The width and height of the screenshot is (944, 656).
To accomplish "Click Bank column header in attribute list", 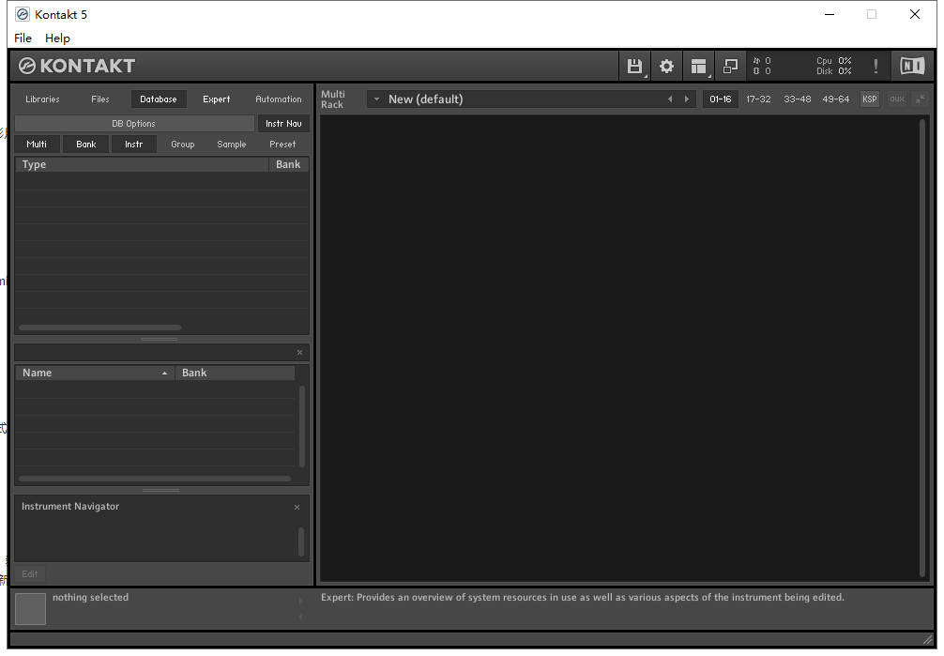I will coord(288,164).
